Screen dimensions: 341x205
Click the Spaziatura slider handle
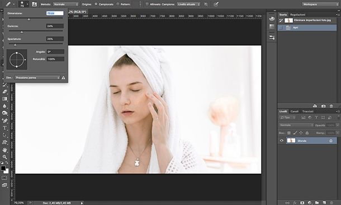coord(15,45)
